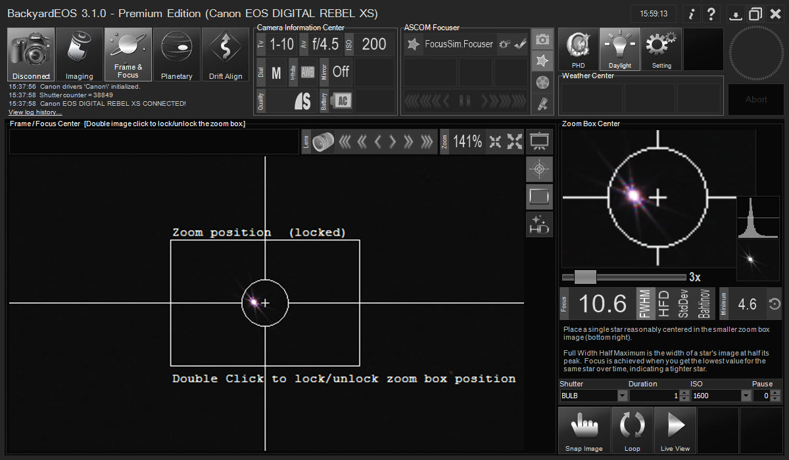Viewport: 789px width, 460px height.
Task: Select the star icon in ASCOM side strip
Action: [542, 61]
